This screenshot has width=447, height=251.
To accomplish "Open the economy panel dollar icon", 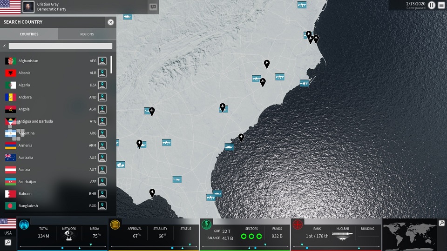I will (206, 225).
